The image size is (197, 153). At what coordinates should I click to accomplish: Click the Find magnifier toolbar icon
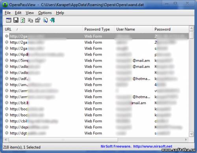coord(45,20)
